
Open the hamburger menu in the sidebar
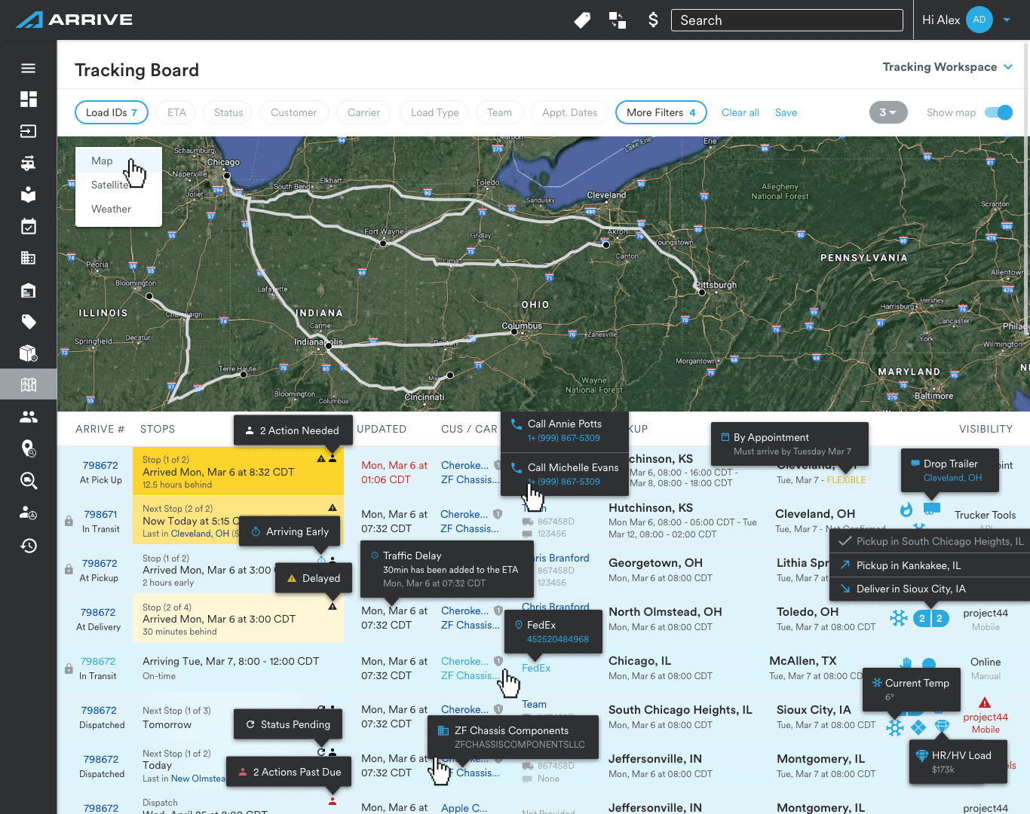tap(29, 69)
